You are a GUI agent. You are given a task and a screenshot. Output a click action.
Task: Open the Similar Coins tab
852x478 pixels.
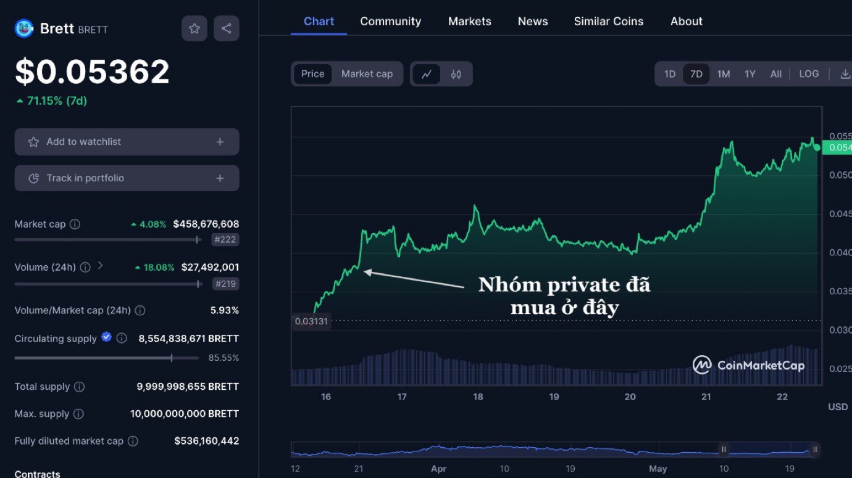click(x=608, y=22)
